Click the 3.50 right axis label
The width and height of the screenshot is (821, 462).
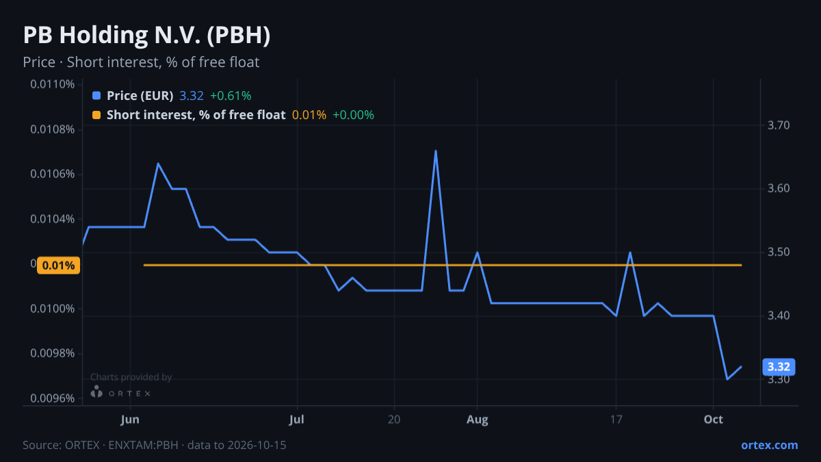tap(779, 253)
